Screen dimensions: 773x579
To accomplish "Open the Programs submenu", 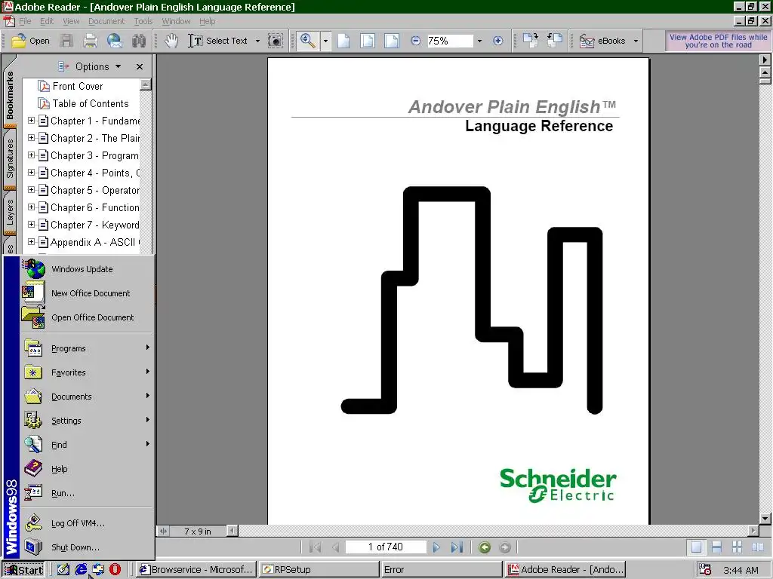I will pyautogui.click(x=87, y=348).
